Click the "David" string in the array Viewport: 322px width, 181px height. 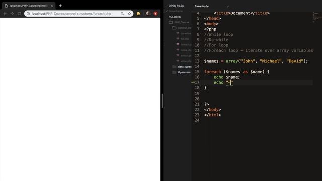[x=295, y=61]
